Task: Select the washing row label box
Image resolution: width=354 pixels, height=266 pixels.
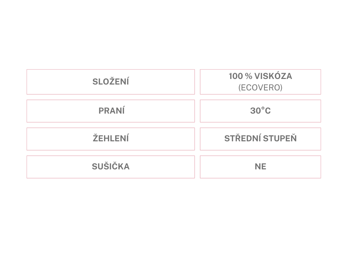Action: pos(111,111)
